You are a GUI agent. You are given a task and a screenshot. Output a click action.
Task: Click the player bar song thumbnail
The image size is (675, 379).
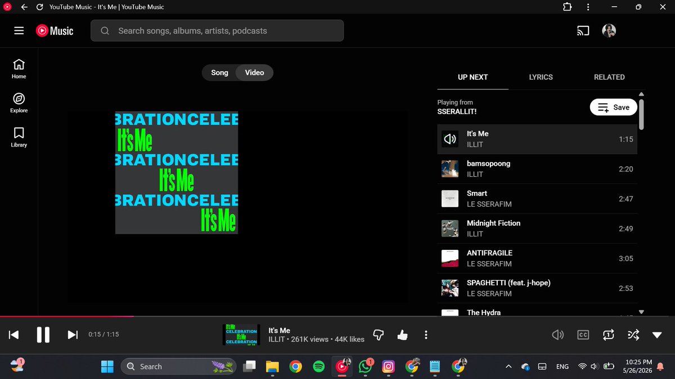(x=241, y=335)
